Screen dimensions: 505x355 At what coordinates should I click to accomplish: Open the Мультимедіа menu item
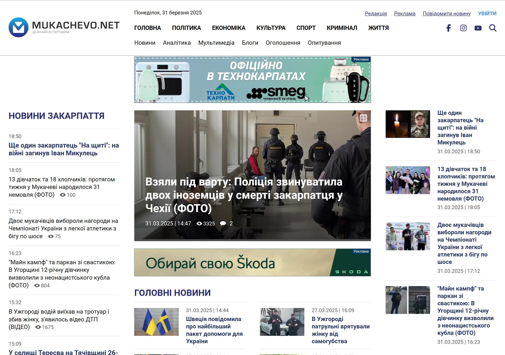(x=216, y=43)
